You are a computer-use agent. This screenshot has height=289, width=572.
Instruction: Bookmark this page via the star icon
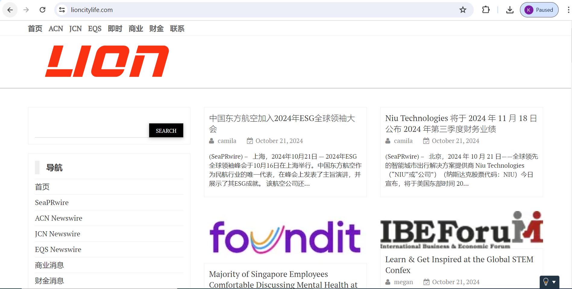tap(462, 10)
